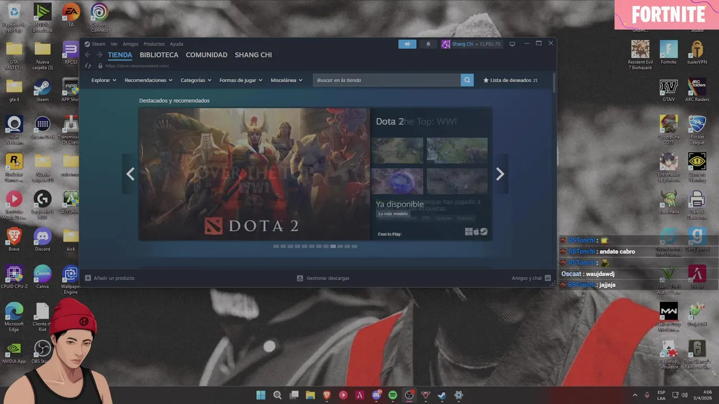The width and height of the screenshot is (719, 404).
Task: Click Añadir un producto
Action: click(x=110, y=278)
